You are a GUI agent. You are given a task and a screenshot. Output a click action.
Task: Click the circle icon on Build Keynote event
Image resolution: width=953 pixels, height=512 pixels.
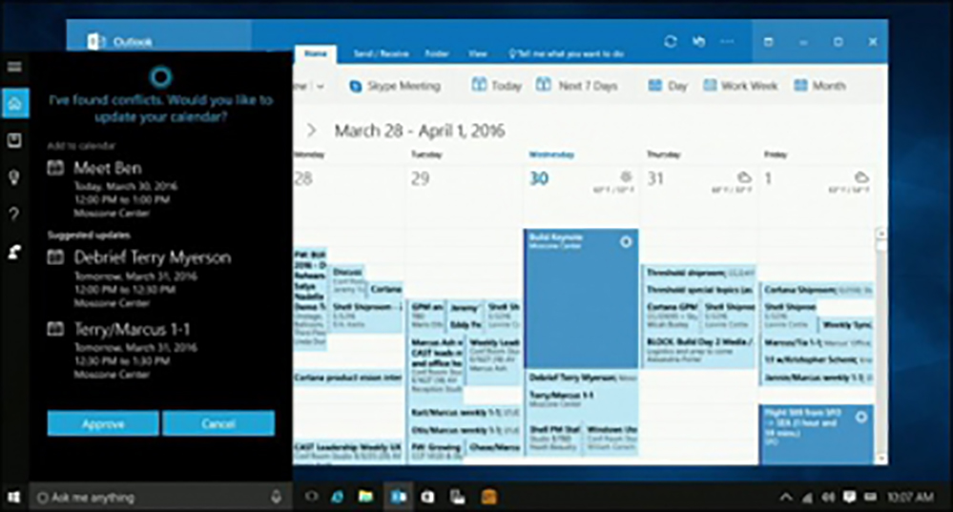pyautogui.click(x=626, y=242)
